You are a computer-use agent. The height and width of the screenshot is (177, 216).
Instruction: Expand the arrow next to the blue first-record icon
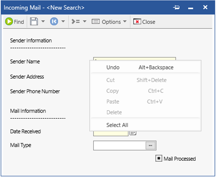(x=63, y=21)
